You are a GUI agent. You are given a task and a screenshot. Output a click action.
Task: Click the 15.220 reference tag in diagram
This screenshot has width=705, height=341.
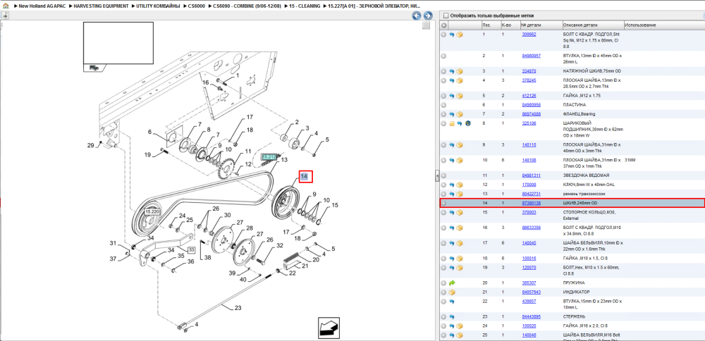point(152,211)
